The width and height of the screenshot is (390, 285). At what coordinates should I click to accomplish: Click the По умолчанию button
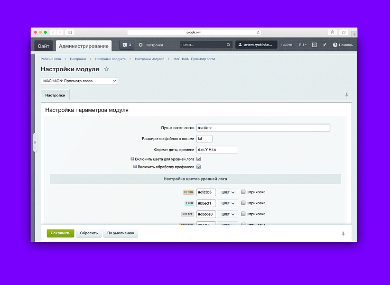tap(121, 233)
